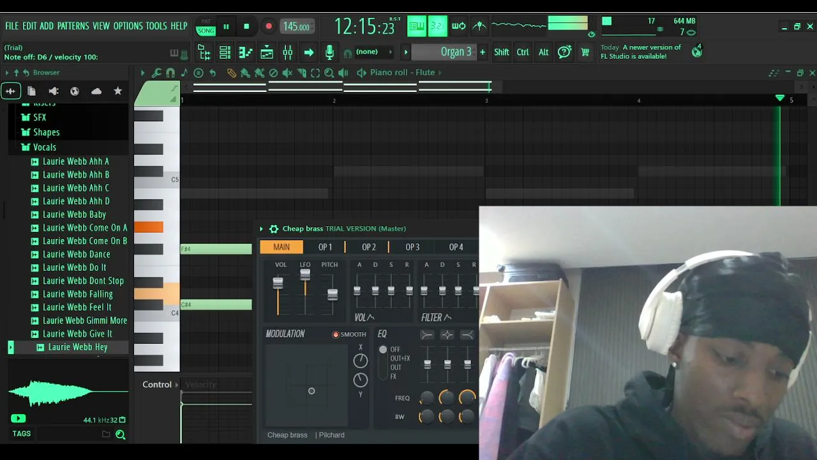The height and width of the screenshot is (460, 817).
Task: Open the purchase cart icon
Action: tap(585, 52)
